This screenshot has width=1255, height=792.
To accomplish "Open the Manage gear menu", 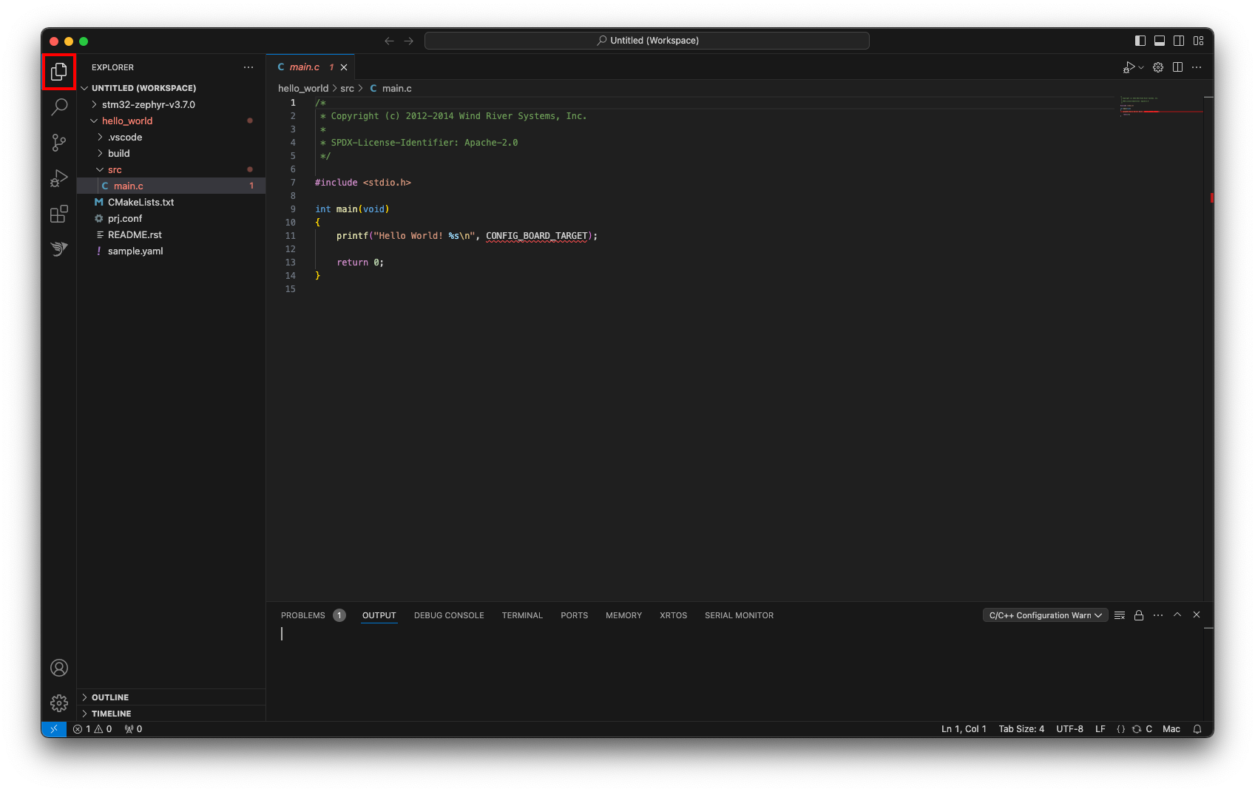I will pyautogui.click(x=58, y=703).
